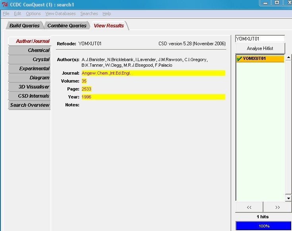The height and width of the screenshot is (231, 292).
Task: Go to next hit with >> button
Action: (x=277, y=207)
